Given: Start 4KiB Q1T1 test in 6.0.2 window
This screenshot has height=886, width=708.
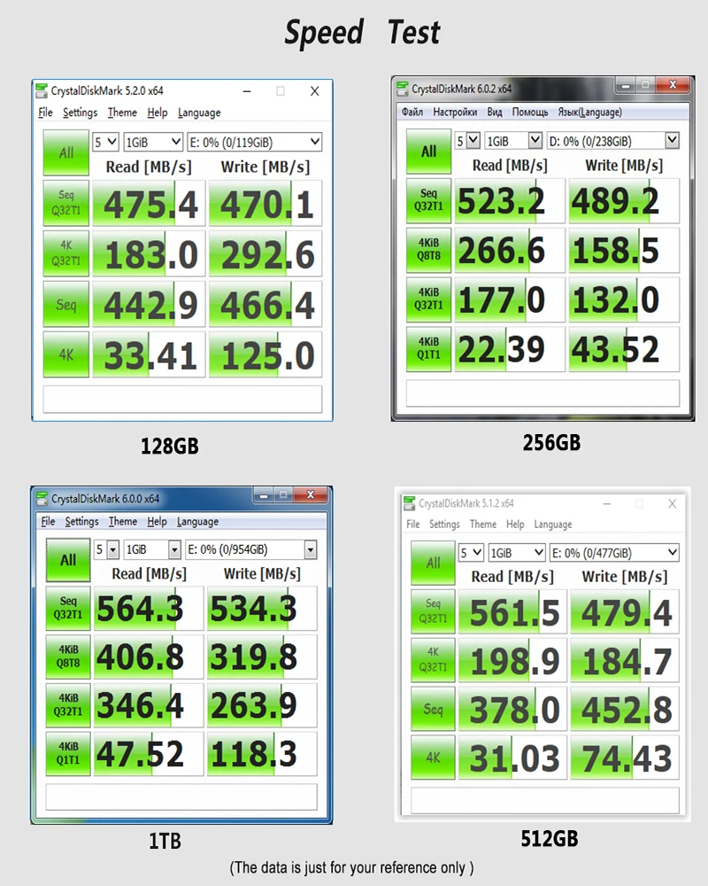Looking at the screenshot, I should tap(428, 348).
